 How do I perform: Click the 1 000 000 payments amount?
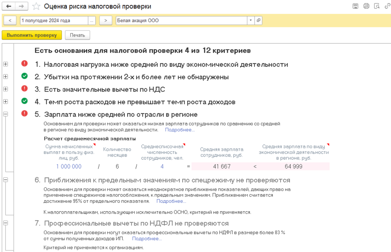click(69, 166)
